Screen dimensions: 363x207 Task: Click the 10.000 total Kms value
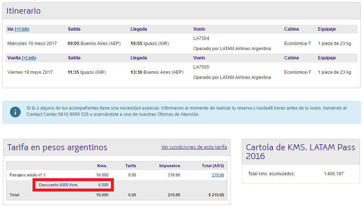[x=102, y=195]
